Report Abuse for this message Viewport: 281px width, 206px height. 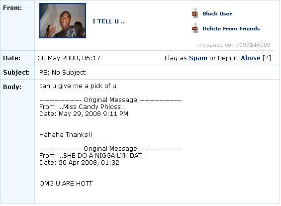250,58
